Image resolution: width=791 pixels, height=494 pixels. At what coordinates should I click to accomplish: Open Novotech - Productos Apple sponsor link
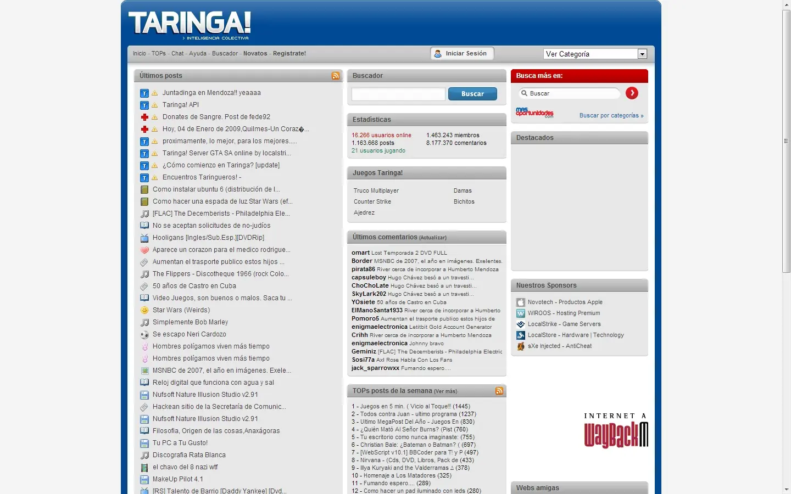click(x=565, y=302)
